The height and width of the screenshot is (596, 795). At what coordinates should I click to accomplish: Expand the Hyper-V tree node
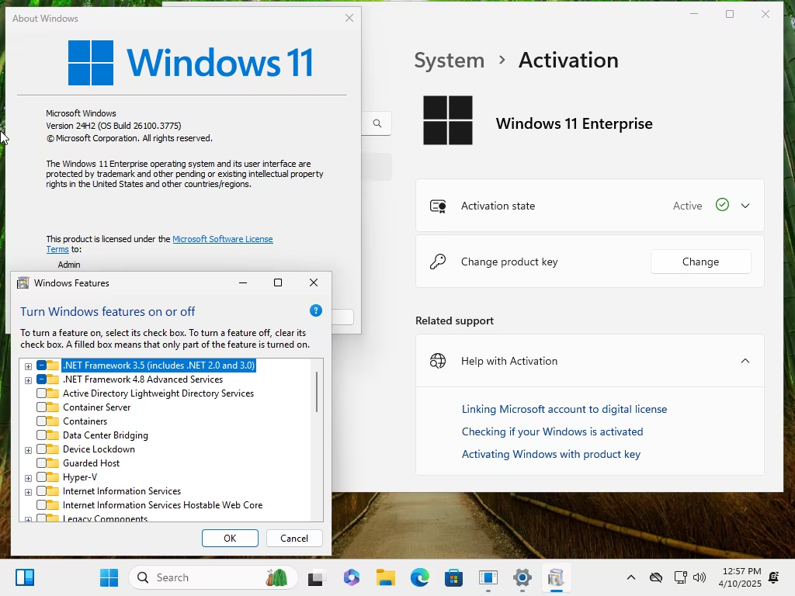tap(29, 478)
